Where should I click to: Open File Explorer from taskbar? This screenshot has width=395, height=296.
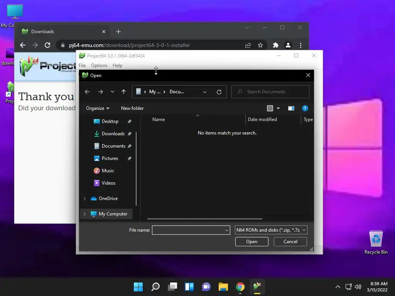[223, 287]
